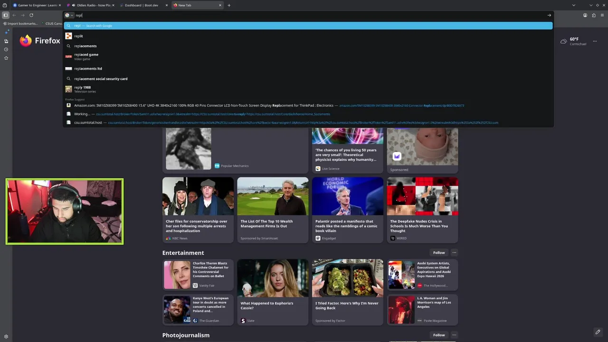Click the customize pencil icon
Image resolution: width=608 pixels, height=342 pixels.
coord(598,332)
